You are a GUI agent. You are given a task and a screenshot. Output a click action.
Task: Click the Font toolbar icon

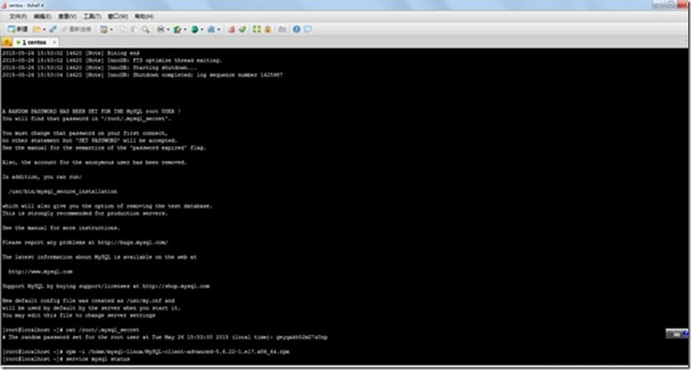pyautogui.click(x=211, y=29)
